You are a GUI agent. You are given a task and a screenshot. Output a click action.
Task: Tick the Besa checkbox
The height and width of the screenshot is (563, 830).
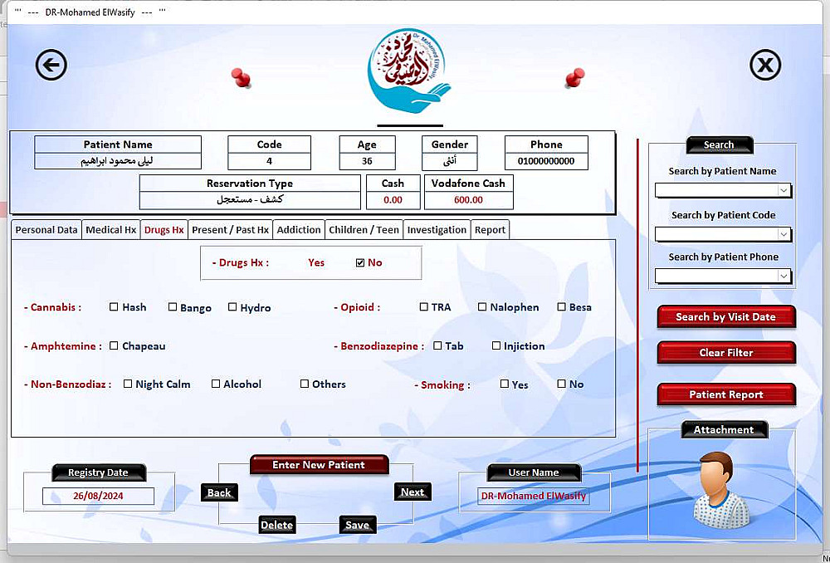[x=562, y=306]
